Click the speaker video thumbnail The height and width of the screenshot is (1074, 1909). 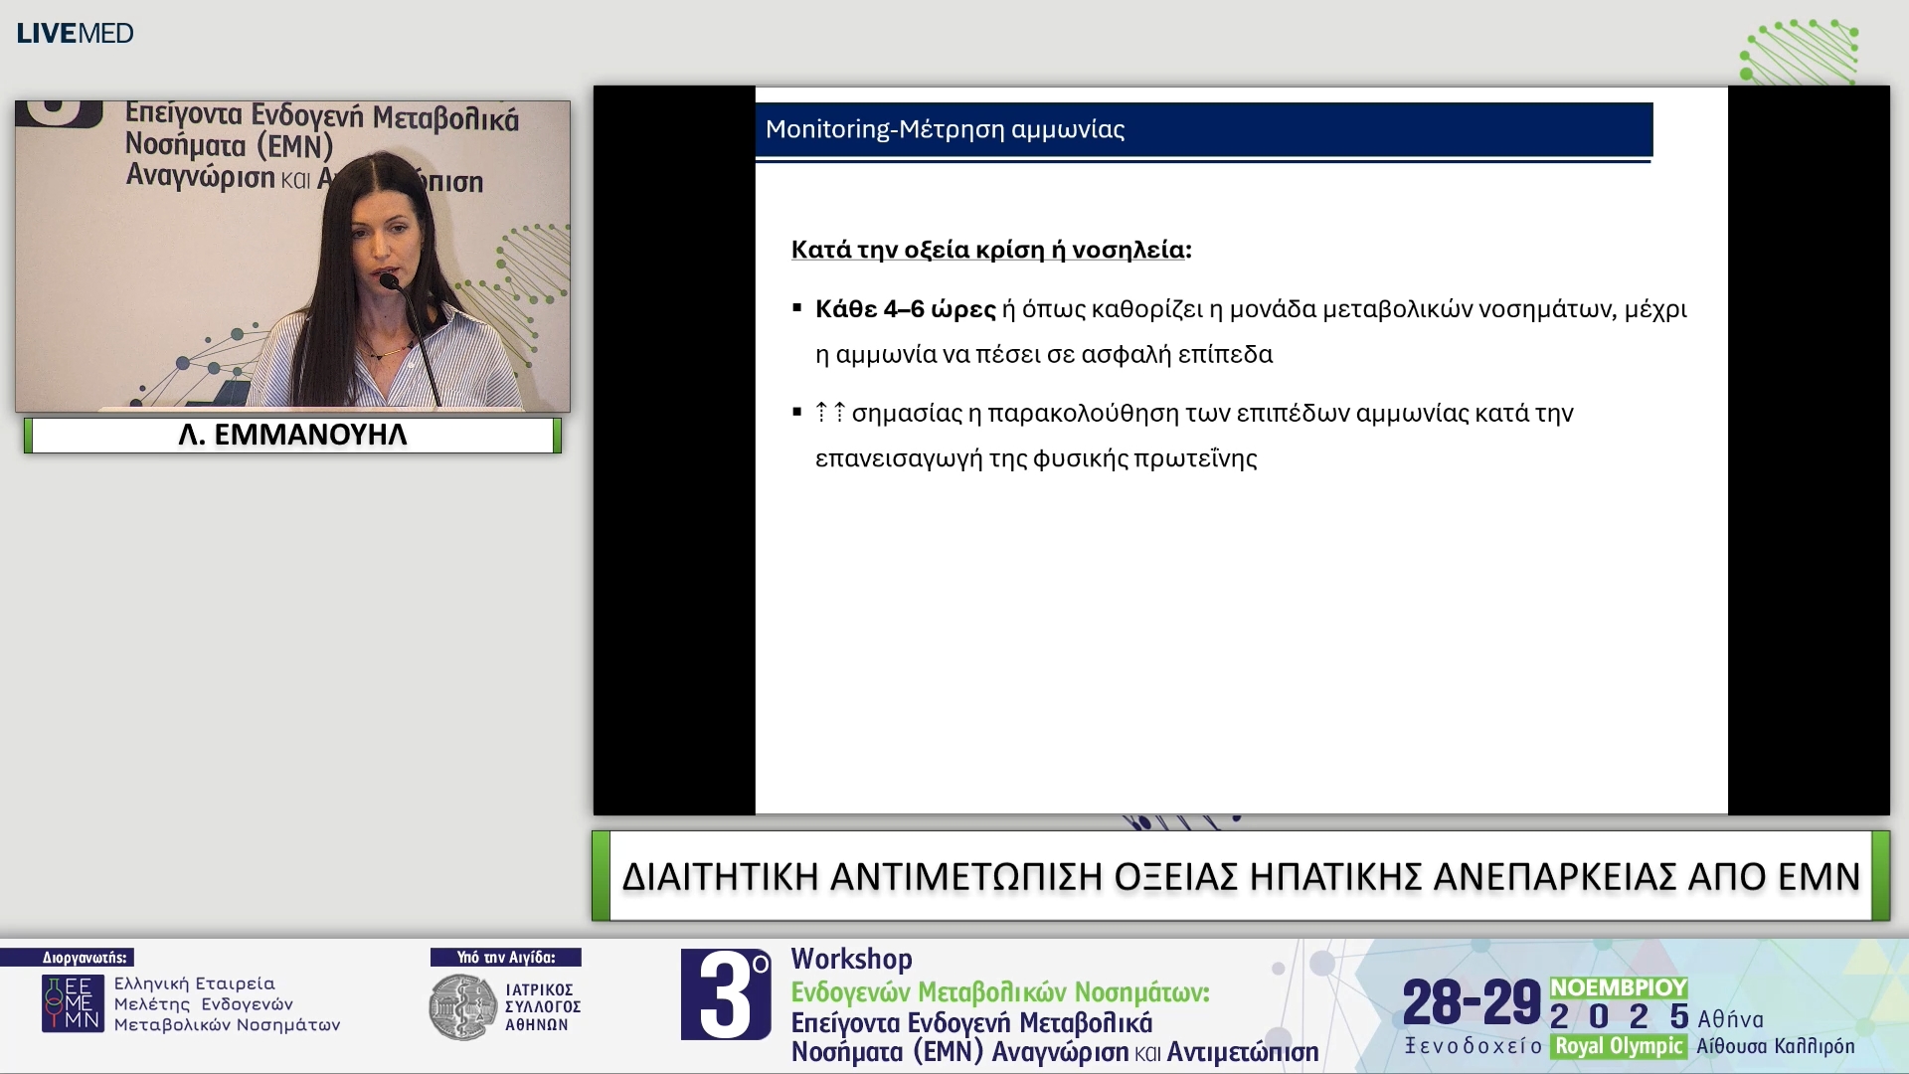click(292, 256)
